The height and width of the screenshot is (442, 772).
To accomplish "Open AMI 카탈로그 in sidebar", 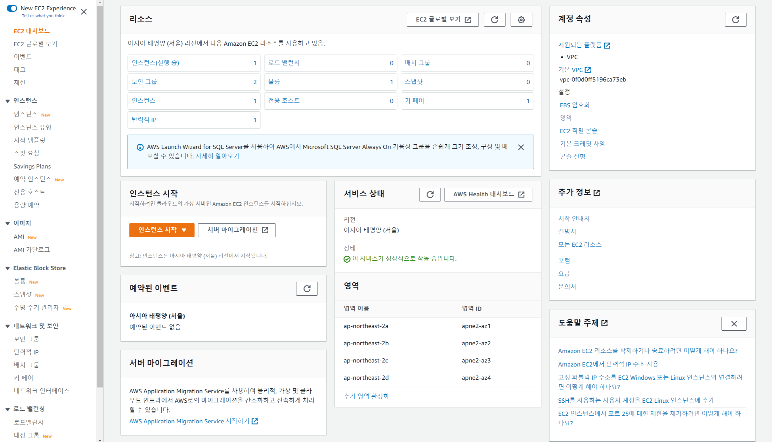I will 32,250.
